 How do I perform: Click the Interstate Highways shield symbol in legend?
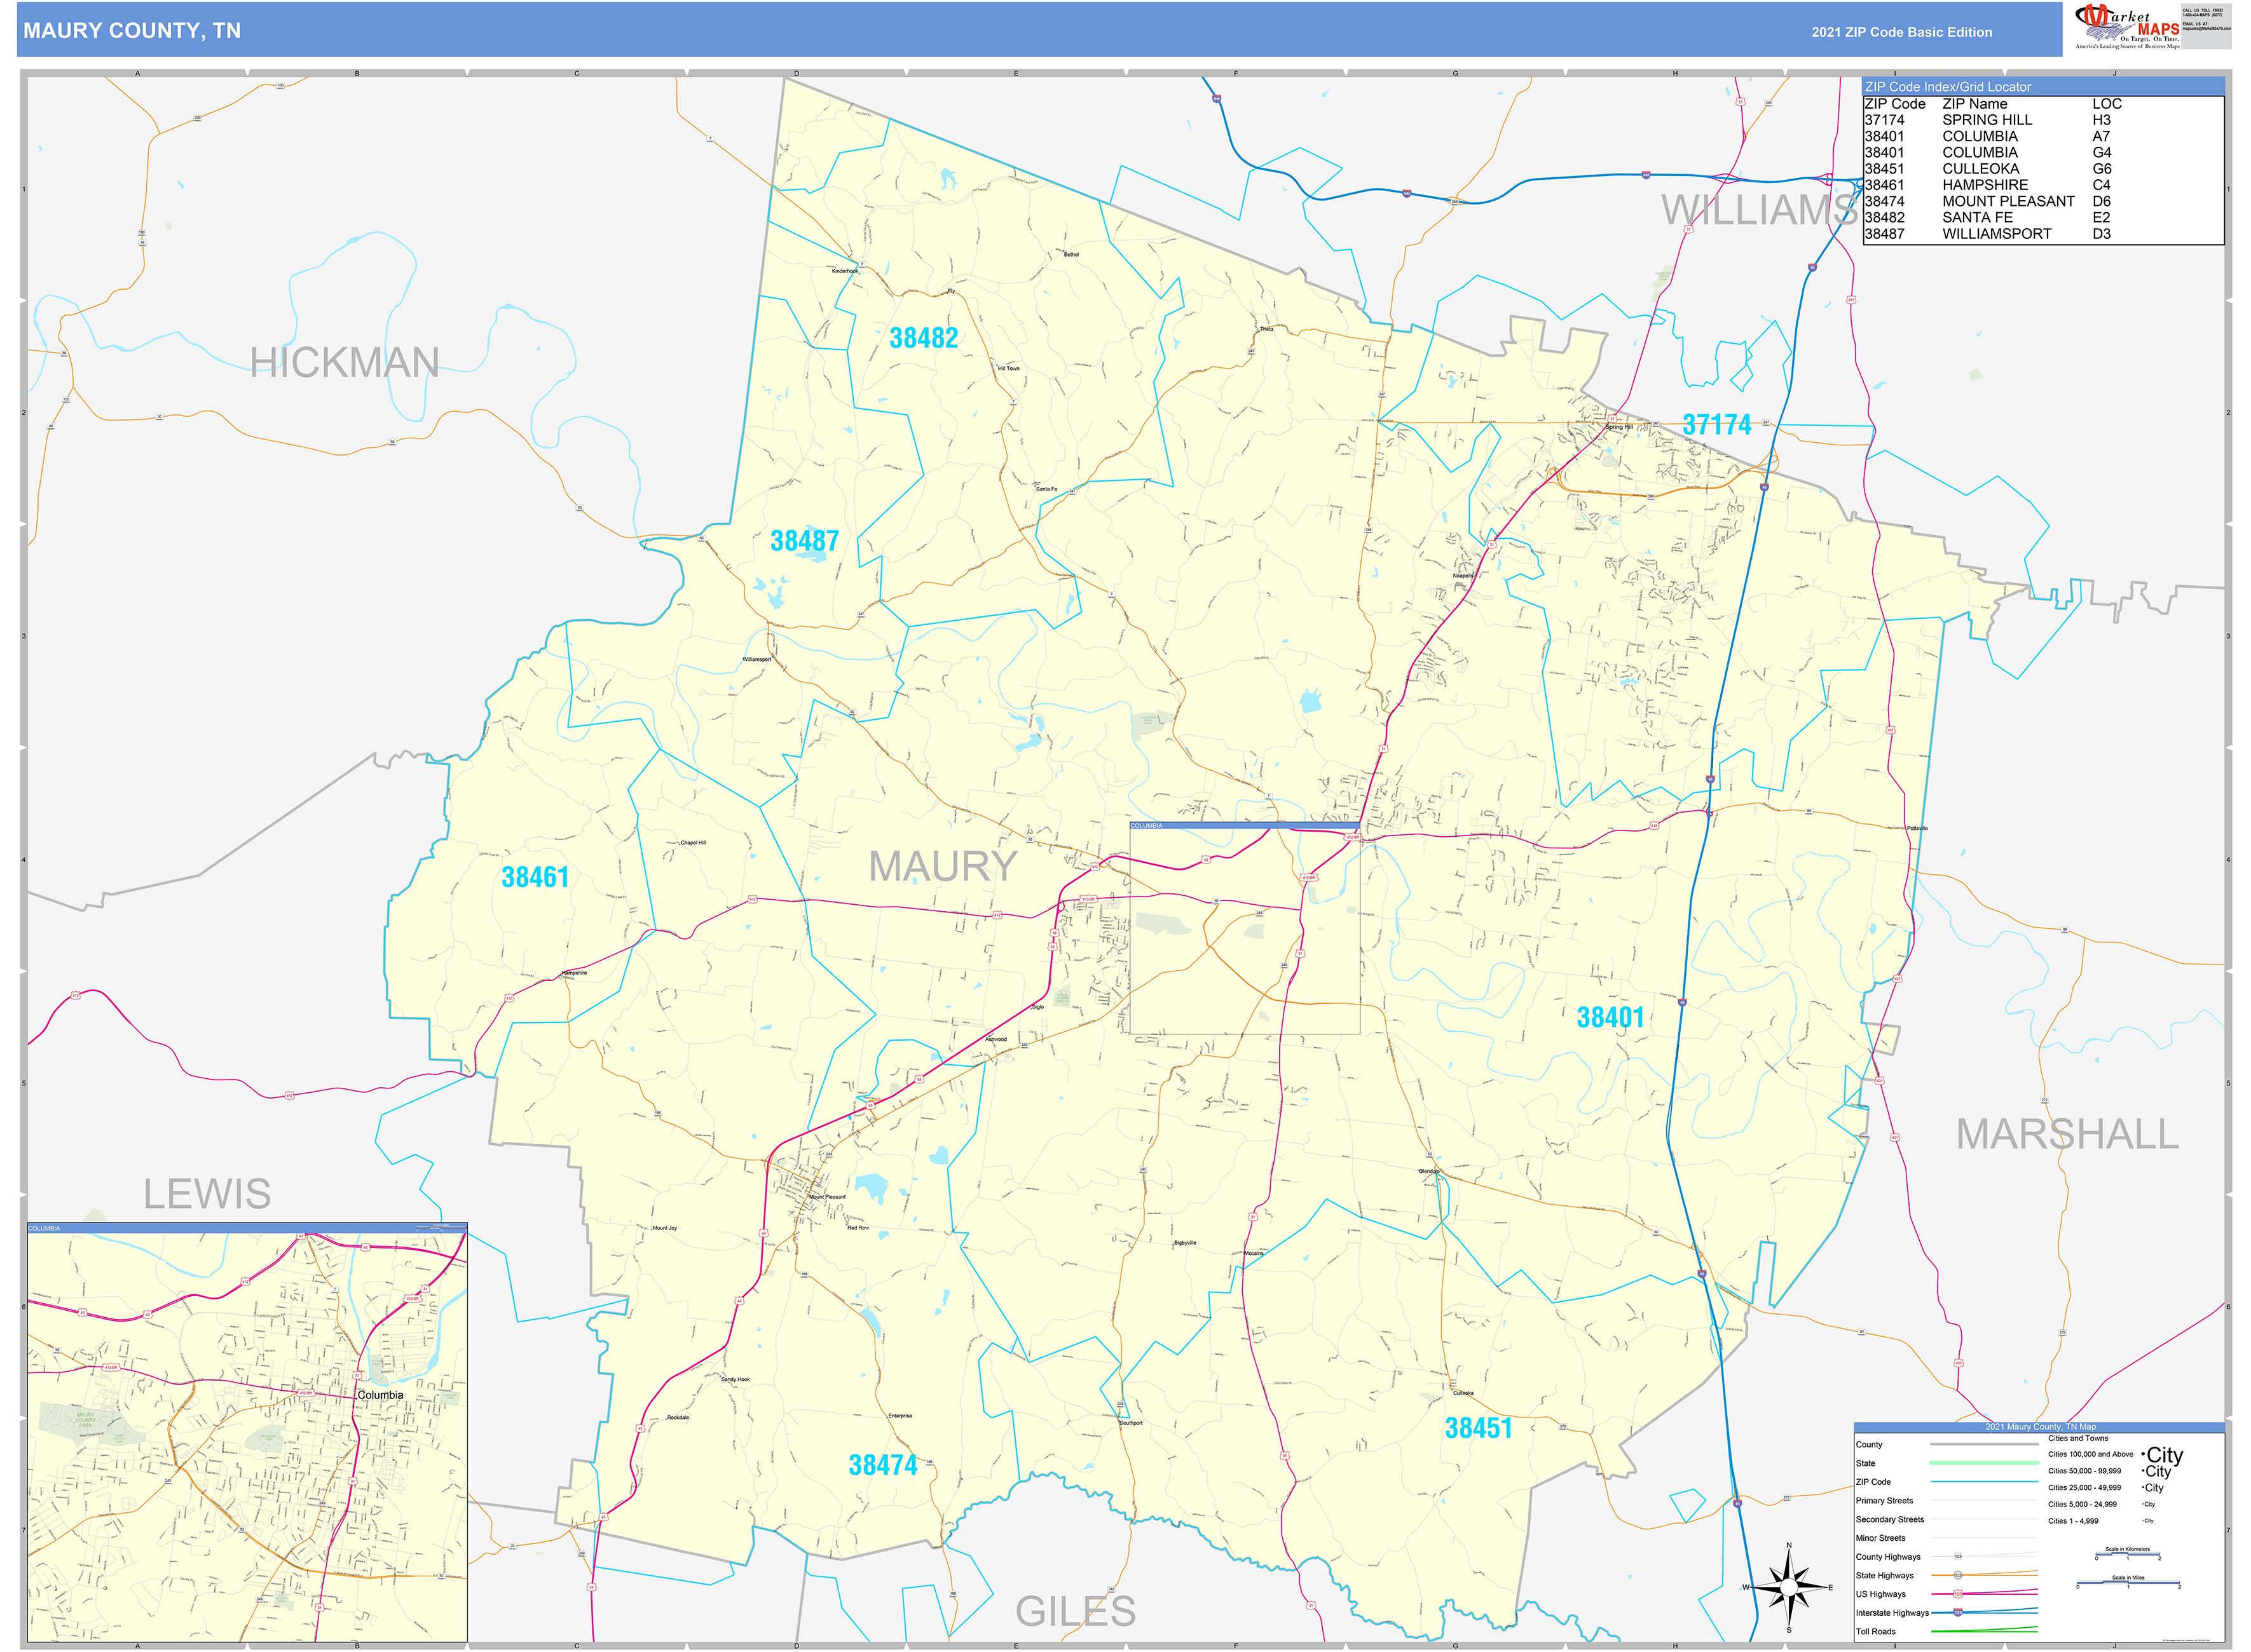click(x=1958, y=1613)
